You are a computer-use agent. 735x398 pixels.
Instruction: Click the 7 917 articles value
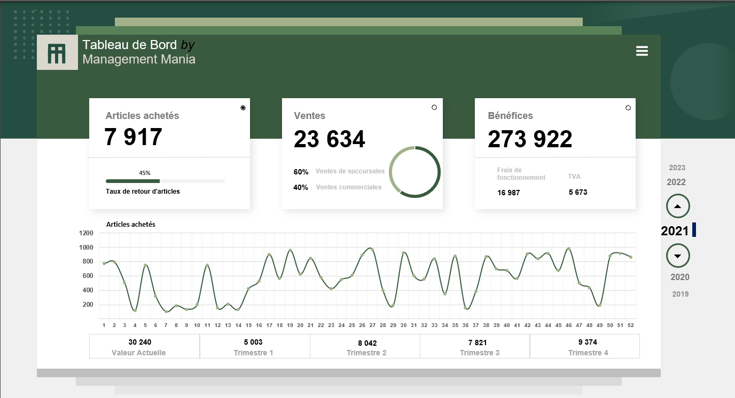(134, 137)
